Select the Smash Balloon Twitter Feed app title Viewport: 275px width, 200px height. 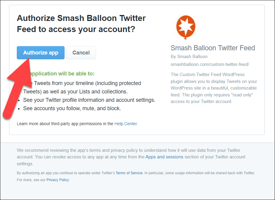coord(213,48)
